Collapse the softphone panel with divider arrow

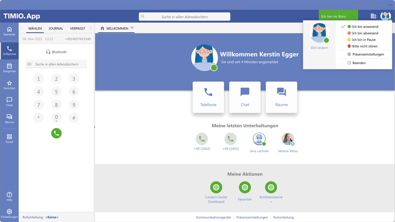tap(94, 127)
